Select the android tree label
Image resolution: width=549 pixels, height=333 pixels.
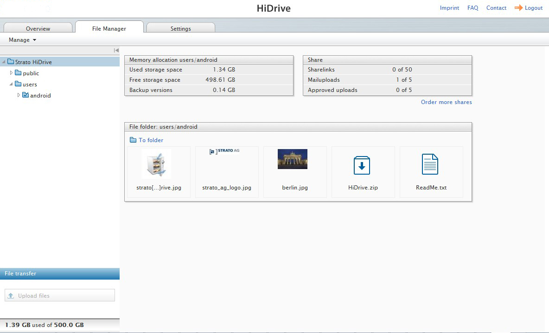click(x=40, y=96)
